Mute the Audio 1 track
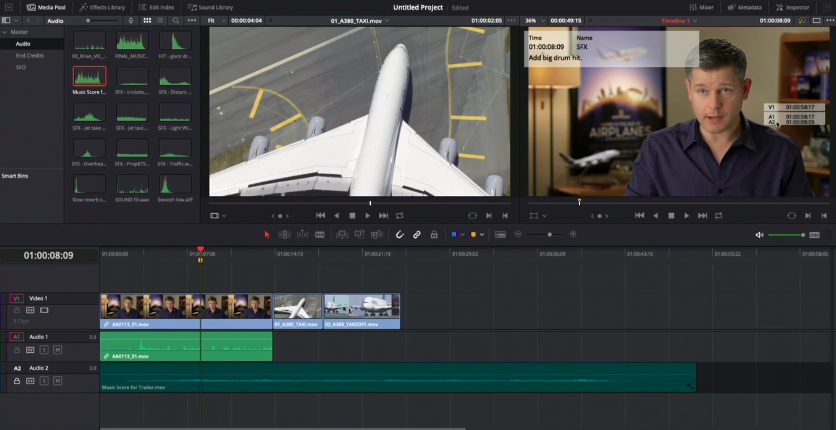Screen dimensions: 836x430 click(58, 350)
